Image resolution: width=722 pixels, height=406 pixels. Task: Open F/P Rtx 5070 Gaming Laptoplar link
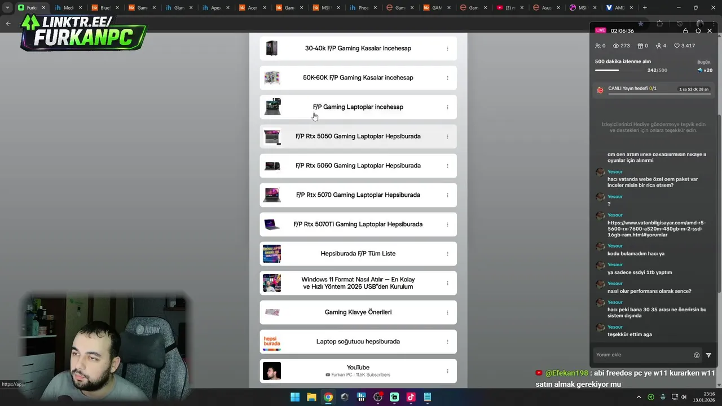(x=358, y=195)
